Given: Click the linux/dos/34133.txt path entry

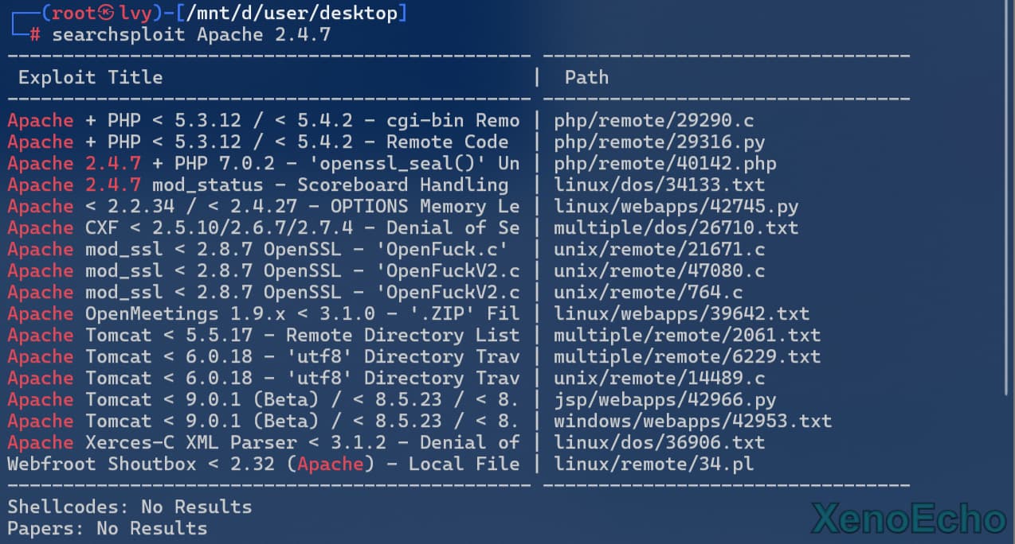Looking at the screenshot, I should coord(659,185).
